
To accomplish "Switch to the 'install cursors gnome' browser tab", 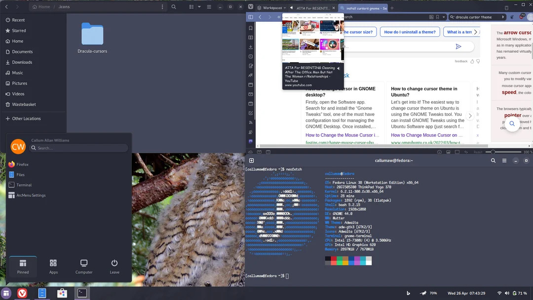I will (363, 8).
